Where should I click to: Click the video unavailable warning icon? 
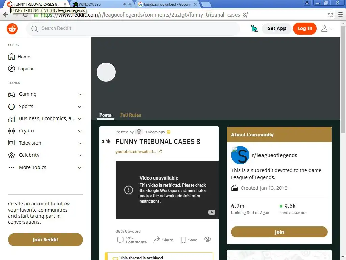[129, 190]
